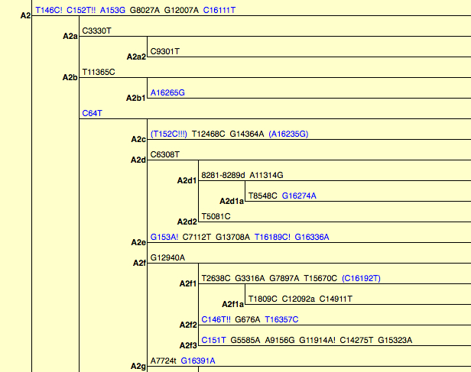The height and width of the screenshot is (372, 471).
Task: Select the G16391A mutation
Action: [x=198, y=361]
